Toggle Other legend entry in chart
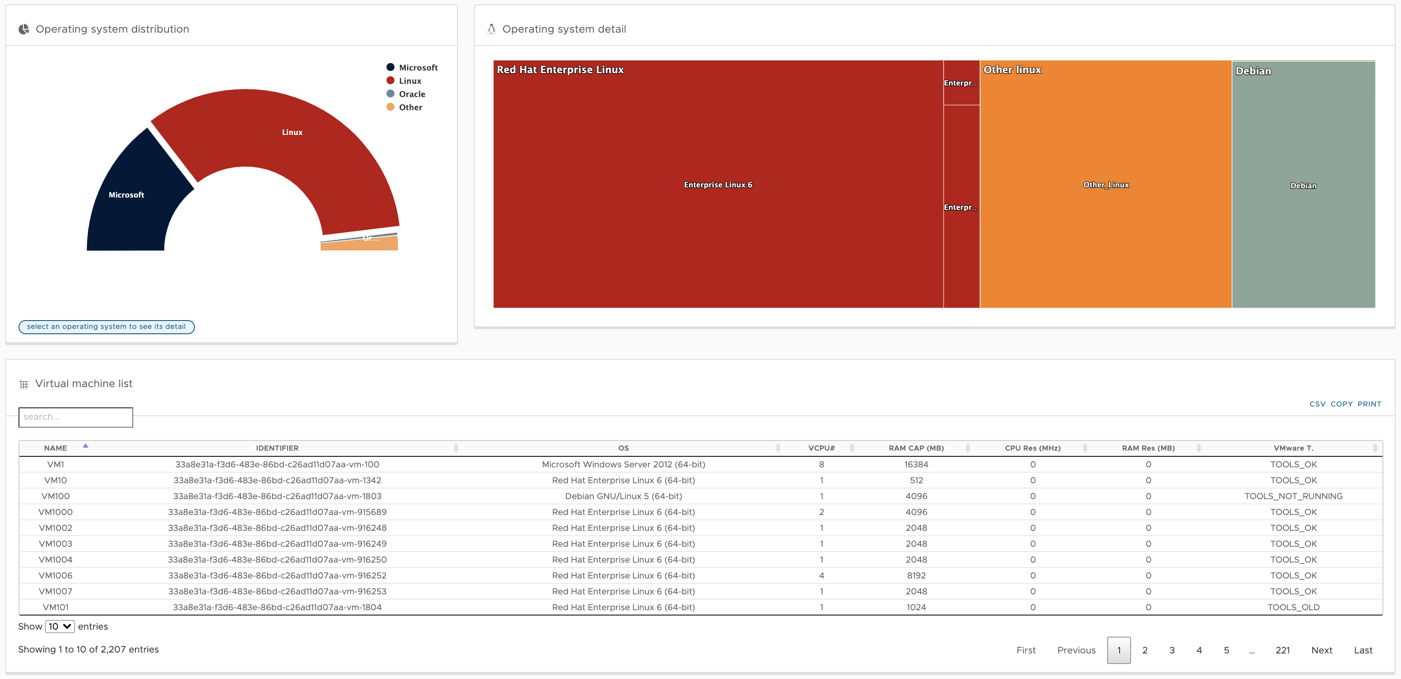 pyautogui.click(x=404, y=107)
